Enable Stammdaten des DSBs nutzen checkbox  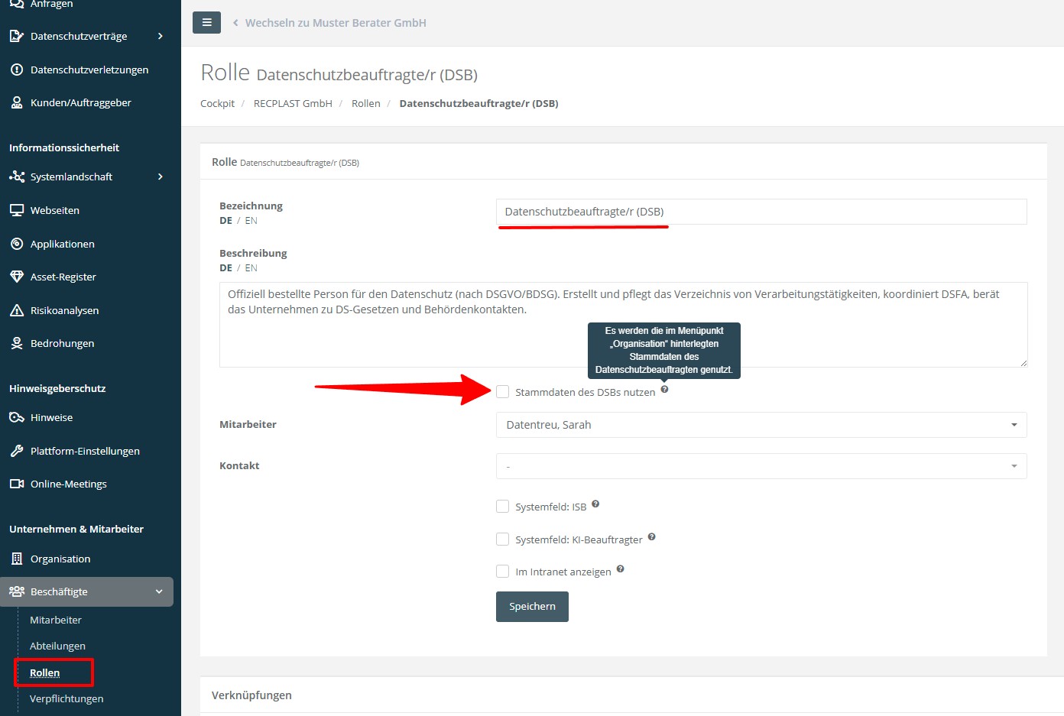502,392
